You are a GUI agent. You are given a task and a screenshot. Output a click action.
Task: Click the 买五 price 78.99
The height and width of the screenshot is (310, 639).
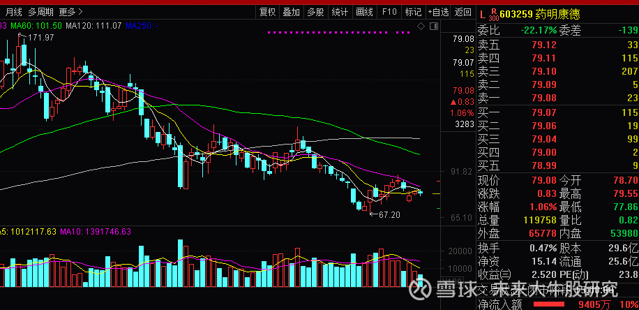543,165
